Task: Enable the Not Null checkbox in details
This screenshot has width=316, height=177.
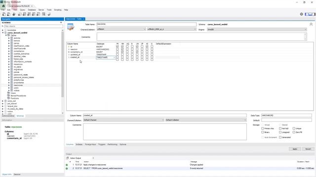Action: [x=280, y=128]
